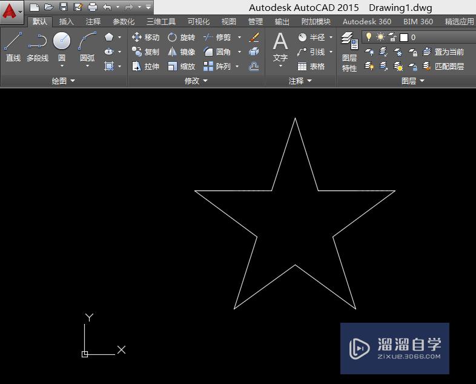
Task: Click the Explode icon
Action: pos(254,52)
